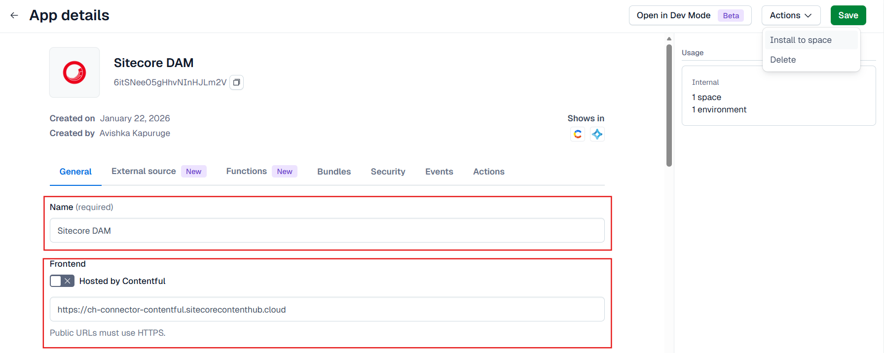
Task: Click the 1 environment usage text
Action: point(719,109)
